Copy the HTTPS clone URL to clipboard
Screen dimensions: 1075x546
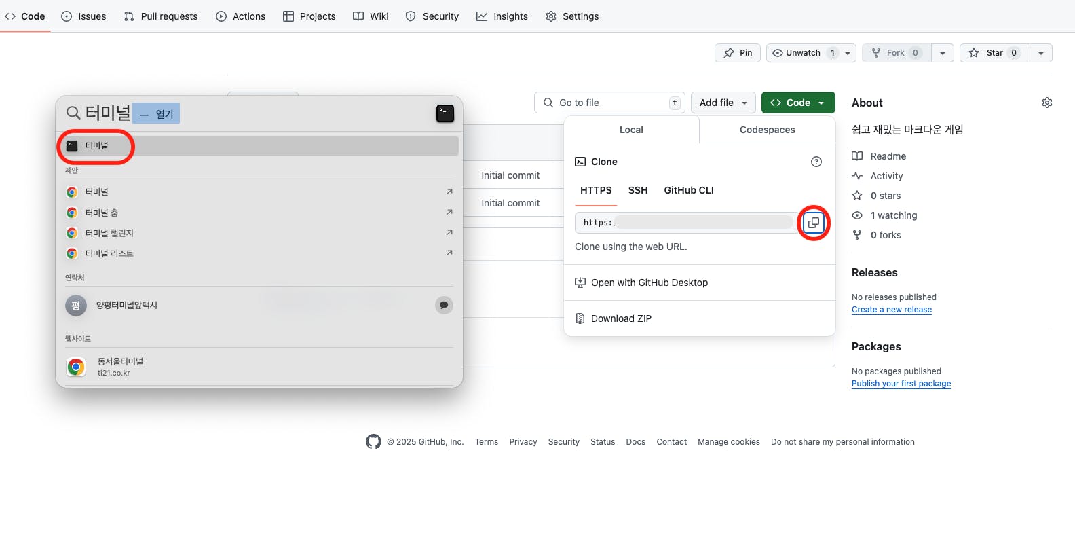[814, 223]
